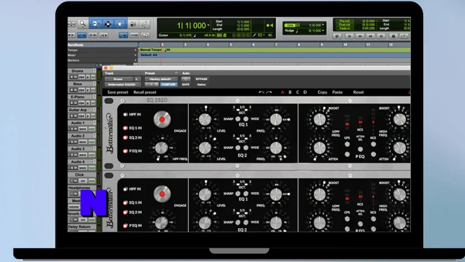The image size is (465, 262).
Task: Open the insert position letter dropdown
Action: 137,79
